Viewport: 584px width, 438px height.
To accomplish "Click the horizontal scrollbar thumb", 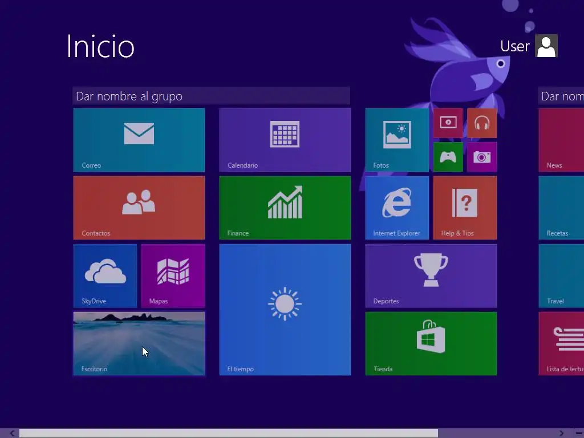I will 229,433.
